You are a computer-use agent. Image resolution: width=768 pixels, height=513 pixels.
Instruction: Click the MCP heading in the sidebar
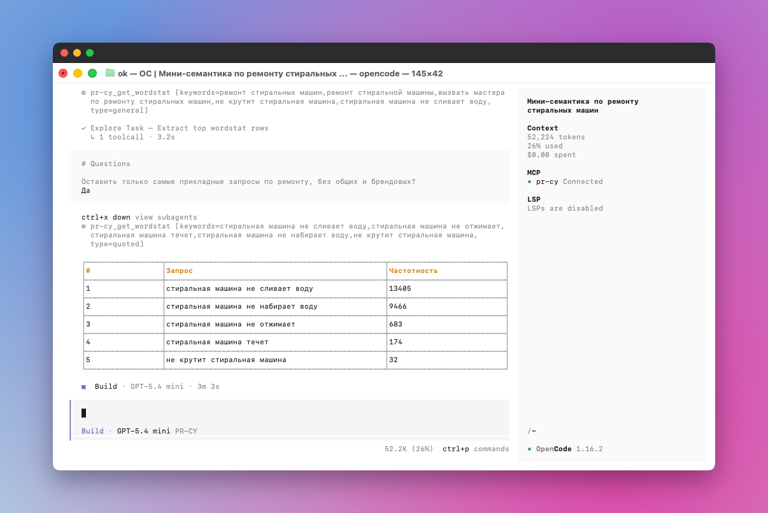click(534, 172)
